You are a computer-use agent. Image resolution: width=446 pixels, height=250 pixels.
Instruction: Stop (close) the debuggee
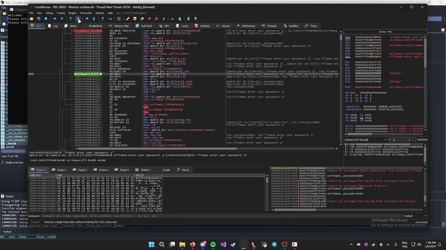46,19
